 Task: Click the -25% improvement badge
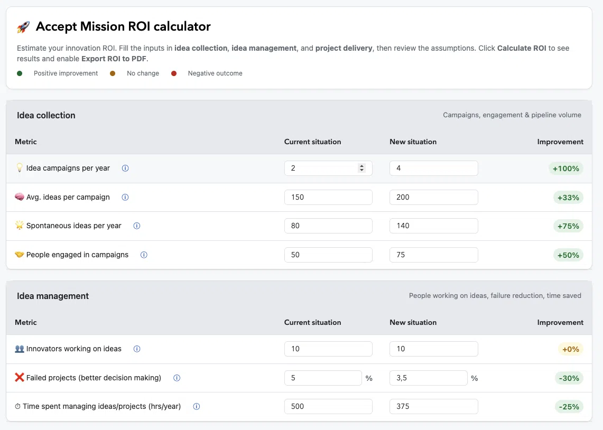[569, 407]
